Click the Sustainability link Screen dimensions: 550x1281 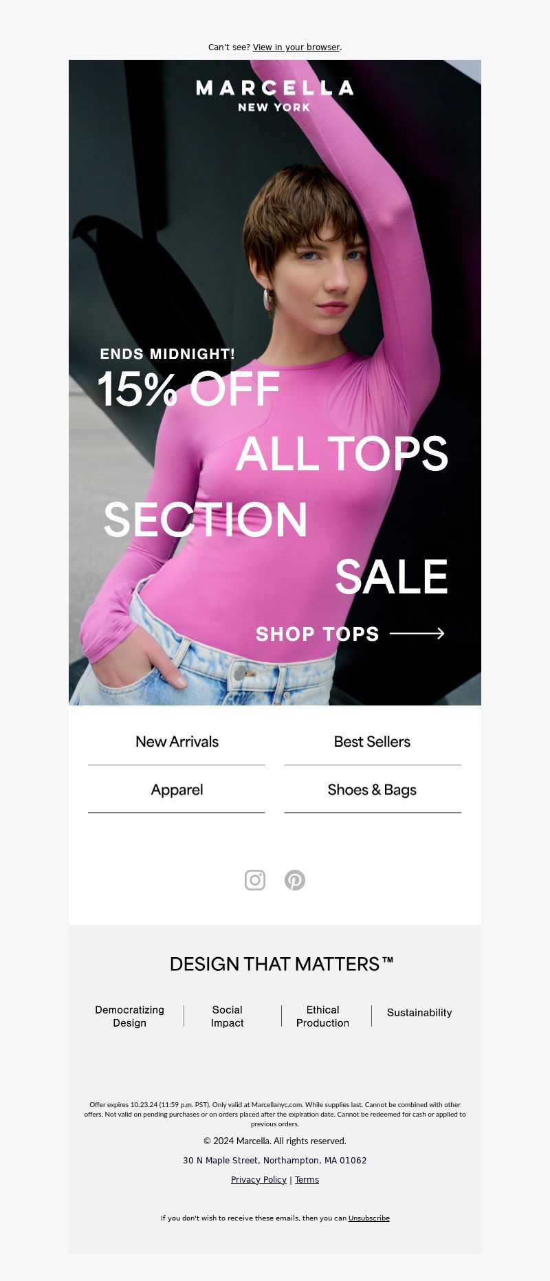point(419,1013)
